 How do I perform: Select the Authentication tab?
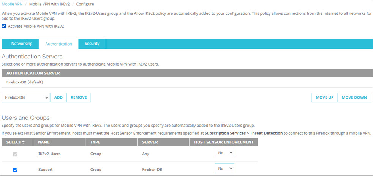58,44
